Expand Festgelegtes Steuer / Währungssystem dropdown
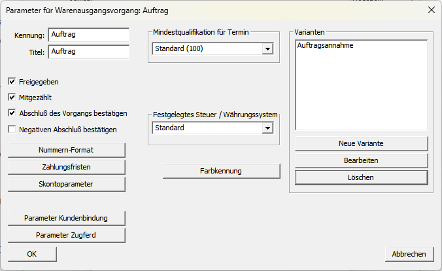442x271 pixels. [x=267, y=128]
